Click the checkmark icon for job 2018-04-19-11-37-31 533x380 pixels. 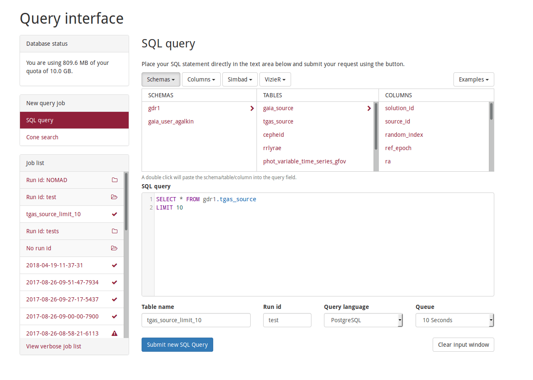click(115, 265)
